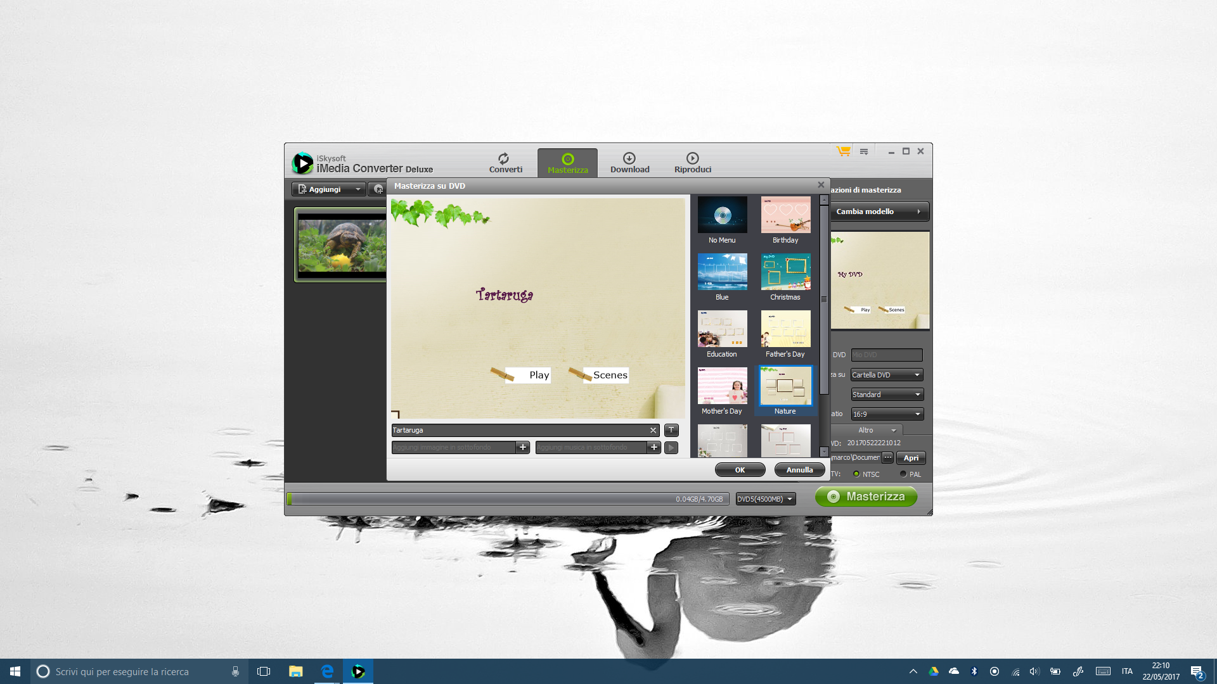Select the Mother's Day template
1217x684 pixels.
point(722,391)
